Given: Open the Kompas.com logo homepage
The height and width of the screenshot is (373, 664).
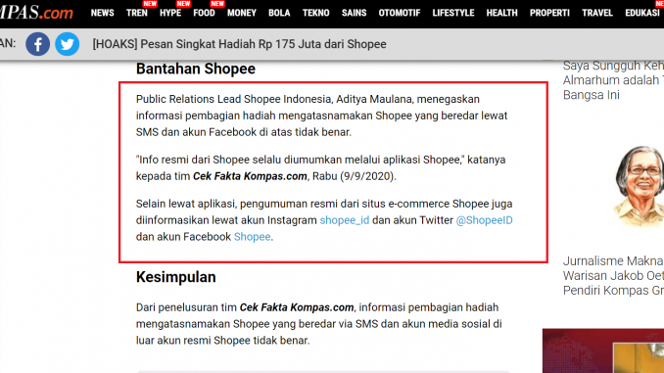Looking at the screenshot, I should point(36,13).
